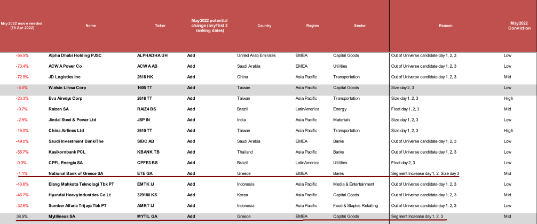Click 'Thailand' country cell

(x=244, y=152)
